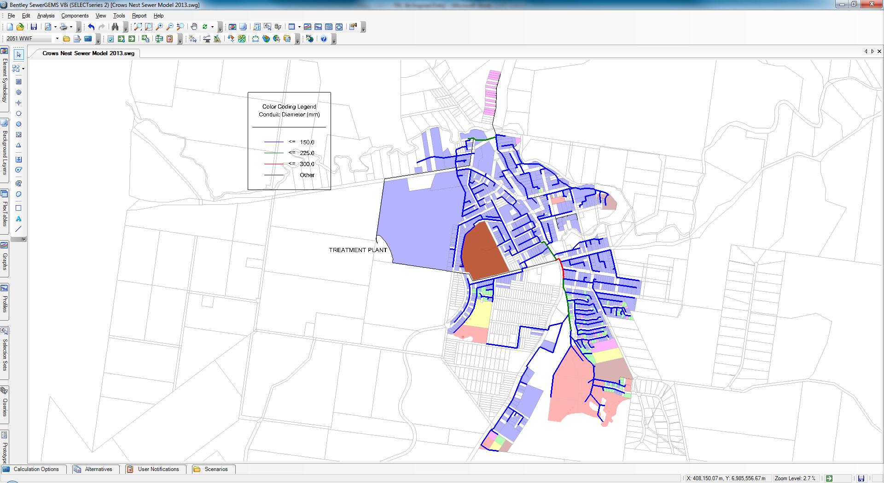Viewport: 884px width, 483px height.
Task: Click the blue help question mark icon
Action: click(324, 39)
